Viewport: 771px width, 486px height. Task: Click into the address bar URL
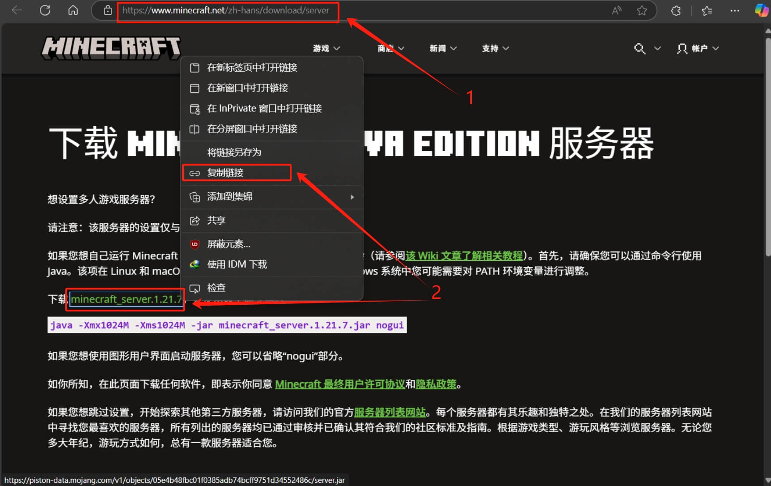[x=226, y=10]
